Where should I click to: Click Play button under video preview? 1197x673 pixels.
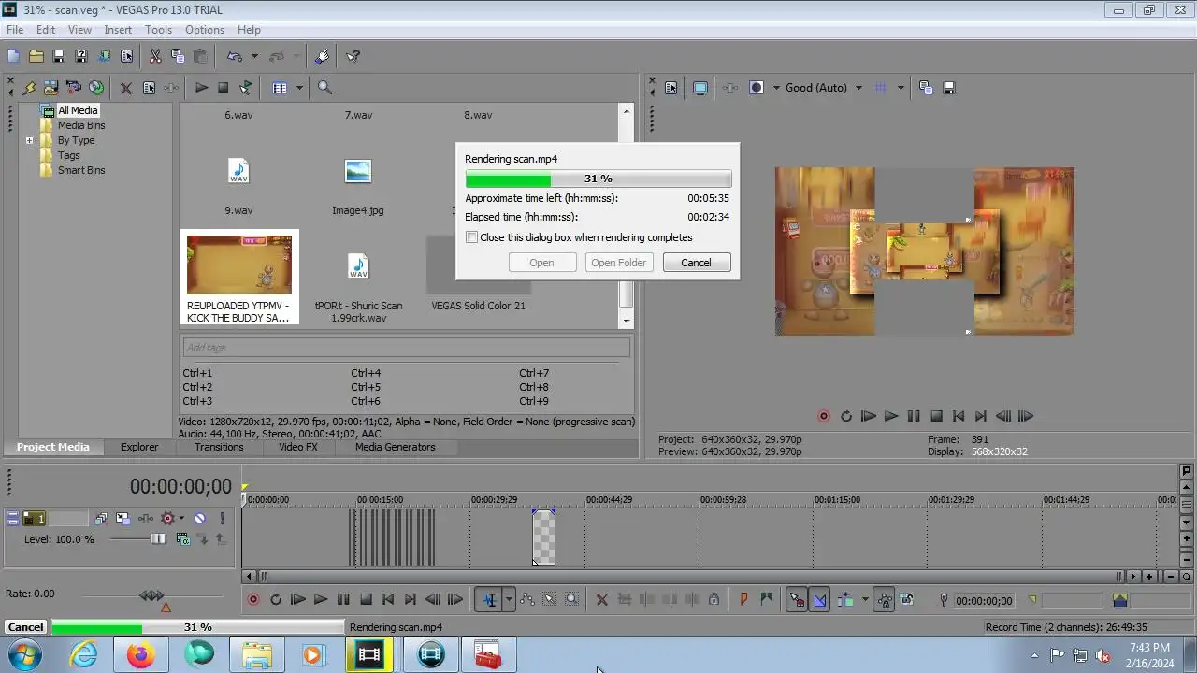tap(890, 417)
